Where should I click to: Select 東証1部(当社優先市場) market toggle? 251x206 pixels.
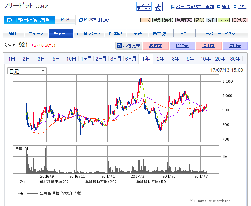click(x=29, y=20)
